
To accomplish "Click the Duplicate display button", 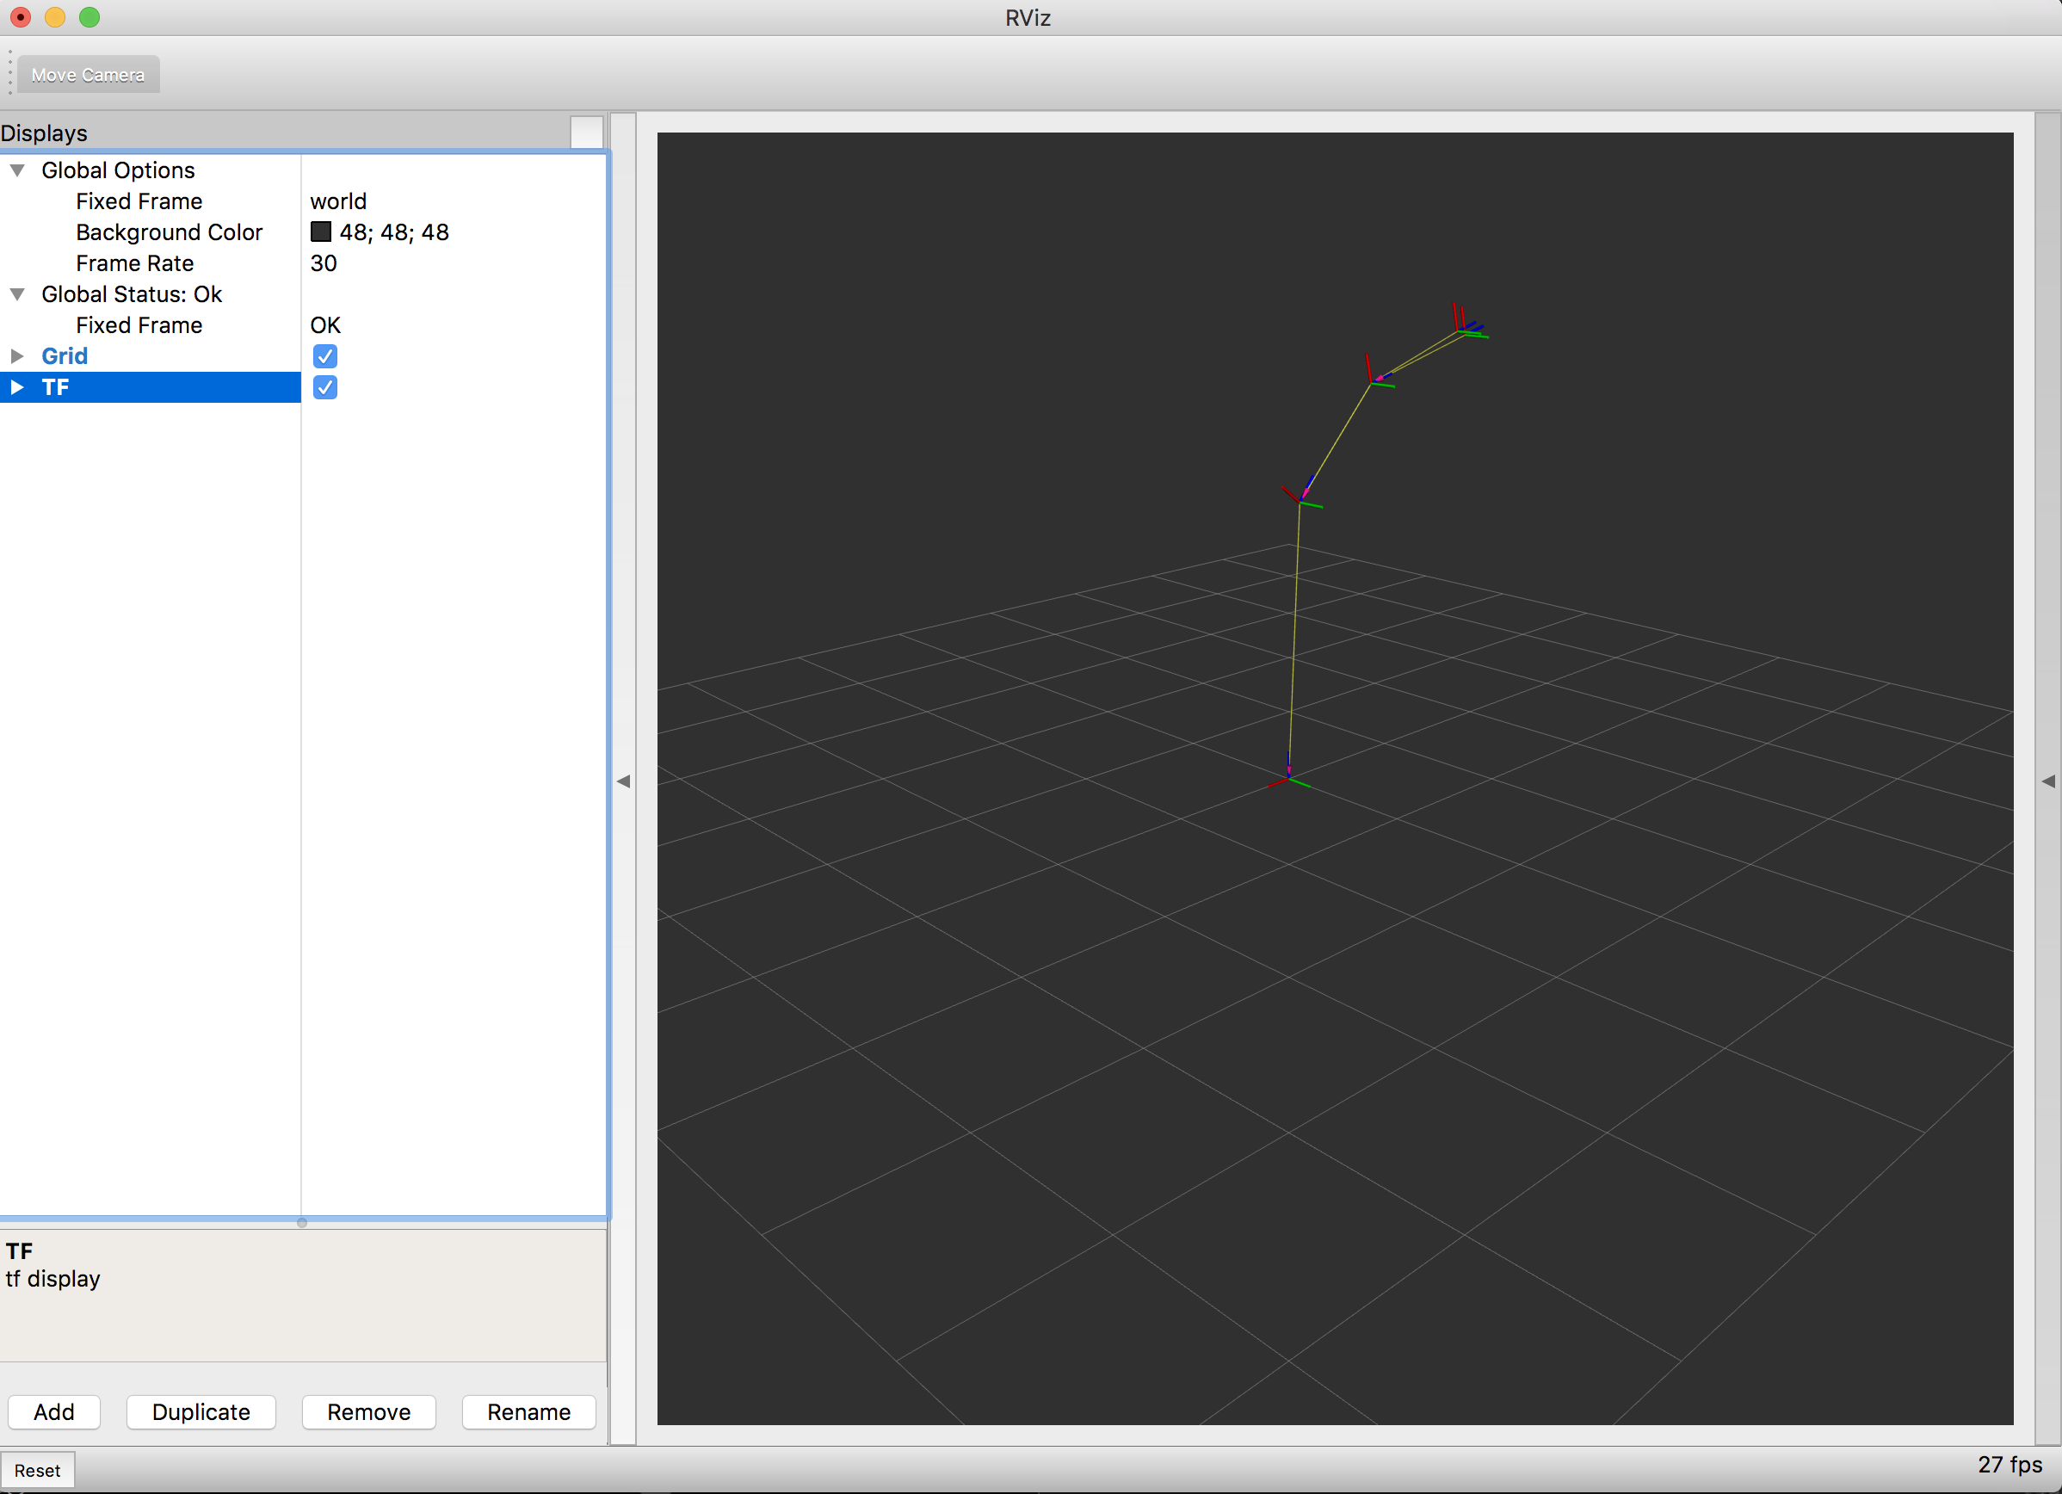I will pos(199,1411).
